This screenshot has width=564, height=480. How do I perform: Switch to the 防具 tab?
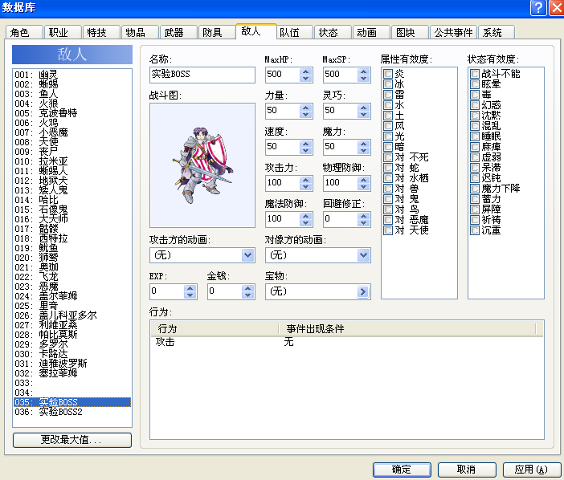217,32
